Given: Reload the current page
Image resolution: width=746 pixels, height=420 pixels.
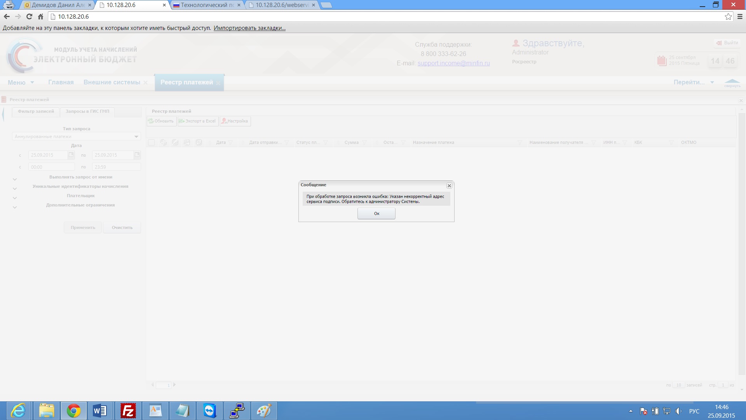Looking at the screenshot, I should pos(29,16).
